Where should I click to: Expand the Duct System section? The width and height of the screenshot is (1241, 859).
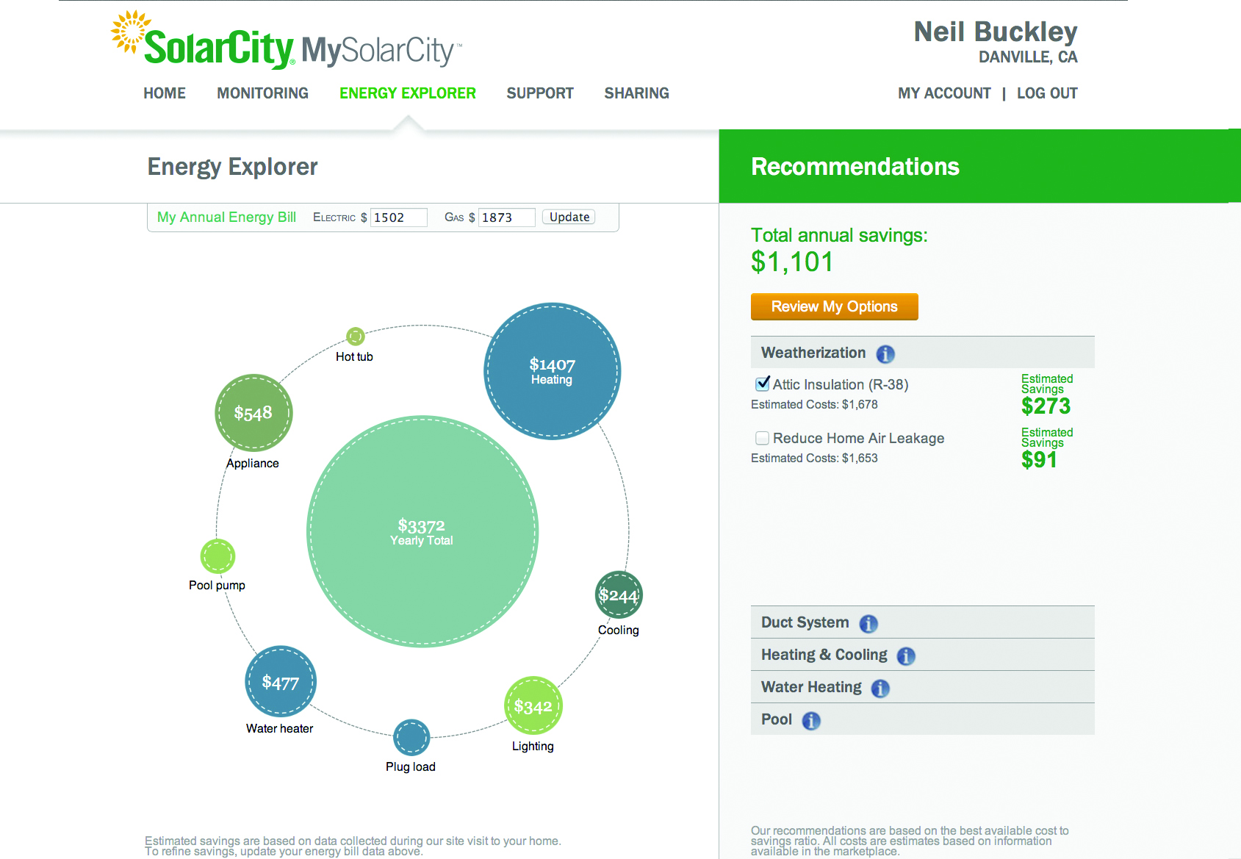805,622
